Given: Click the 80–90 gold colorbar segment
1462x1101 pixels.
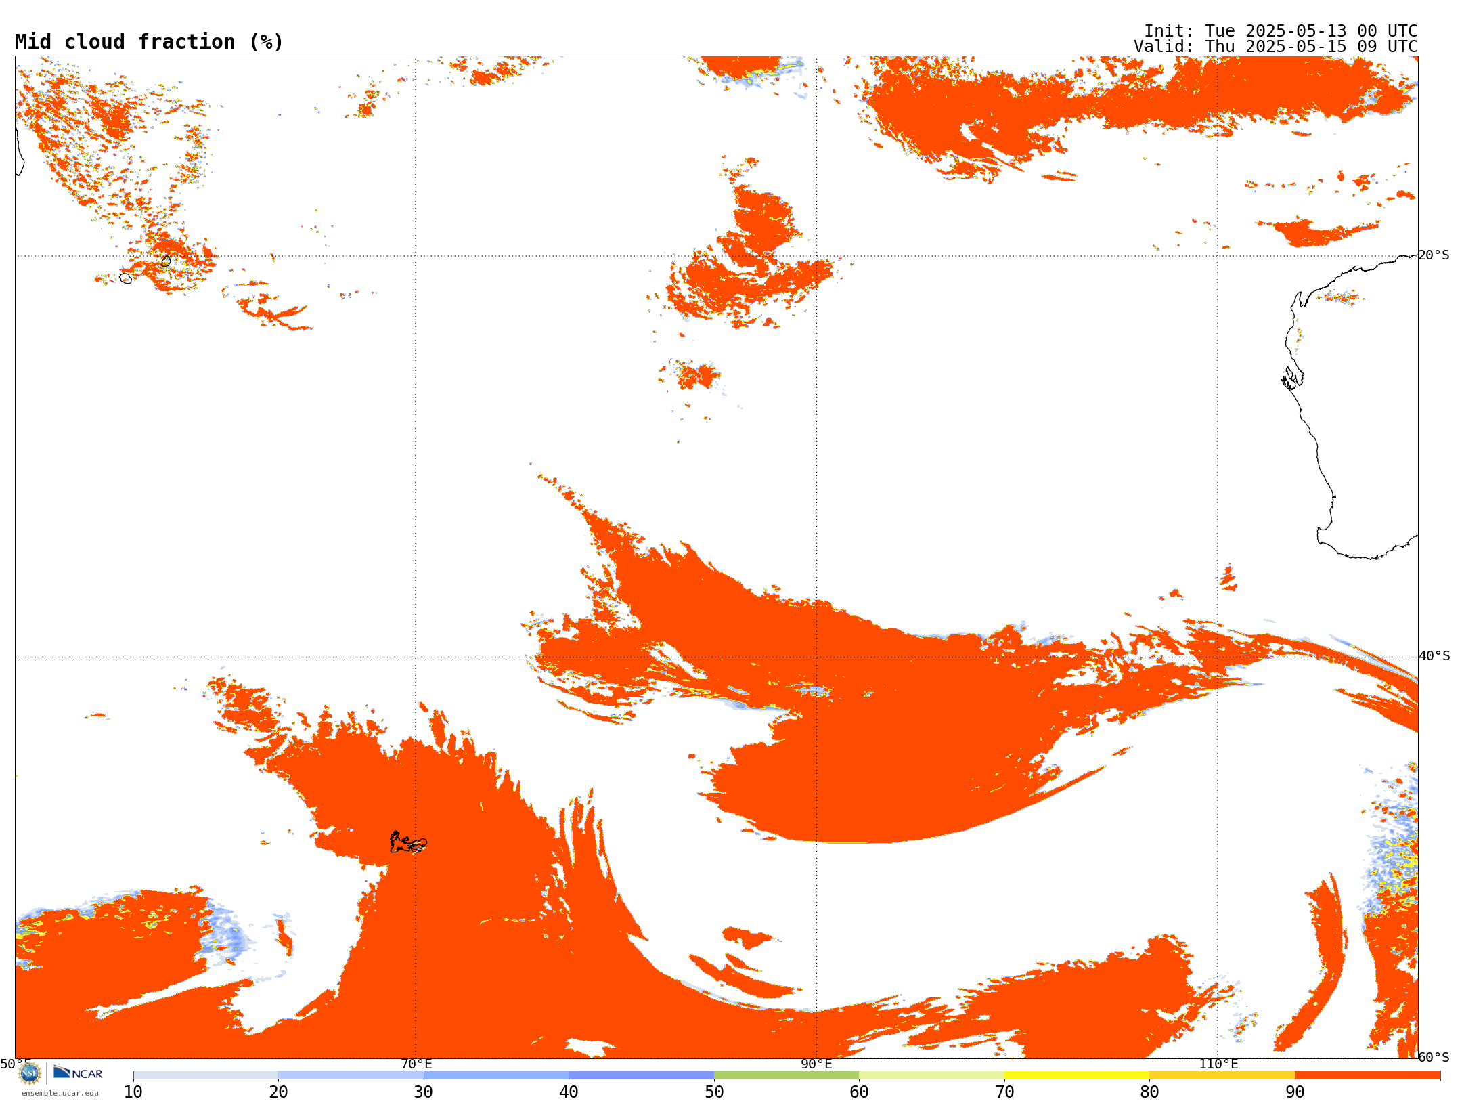Looking at the screenshot, I should [x=1222, y=1075].
